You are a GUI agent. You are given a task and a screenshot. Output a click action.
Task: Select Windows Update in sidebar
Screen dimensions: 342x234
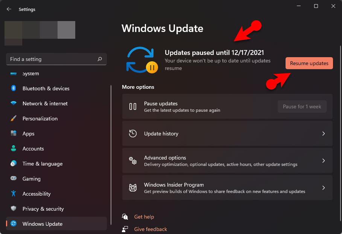(x=56, y=224)
